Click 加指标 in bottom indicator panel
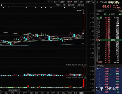Image resolution: width=122 pixels, height=94 pixels. [74, 78]
